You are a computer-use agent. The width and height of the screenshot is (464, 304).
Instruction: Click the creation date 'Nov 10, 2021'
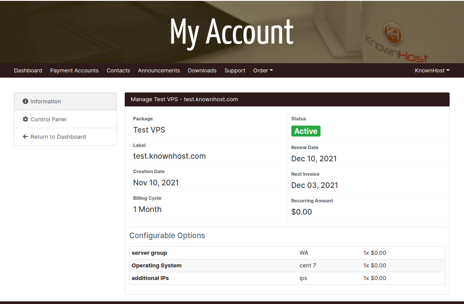pos(156,183)
